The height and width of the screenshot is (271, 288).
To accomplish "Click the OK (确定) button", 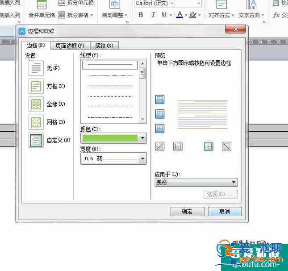I will (188, 212).
